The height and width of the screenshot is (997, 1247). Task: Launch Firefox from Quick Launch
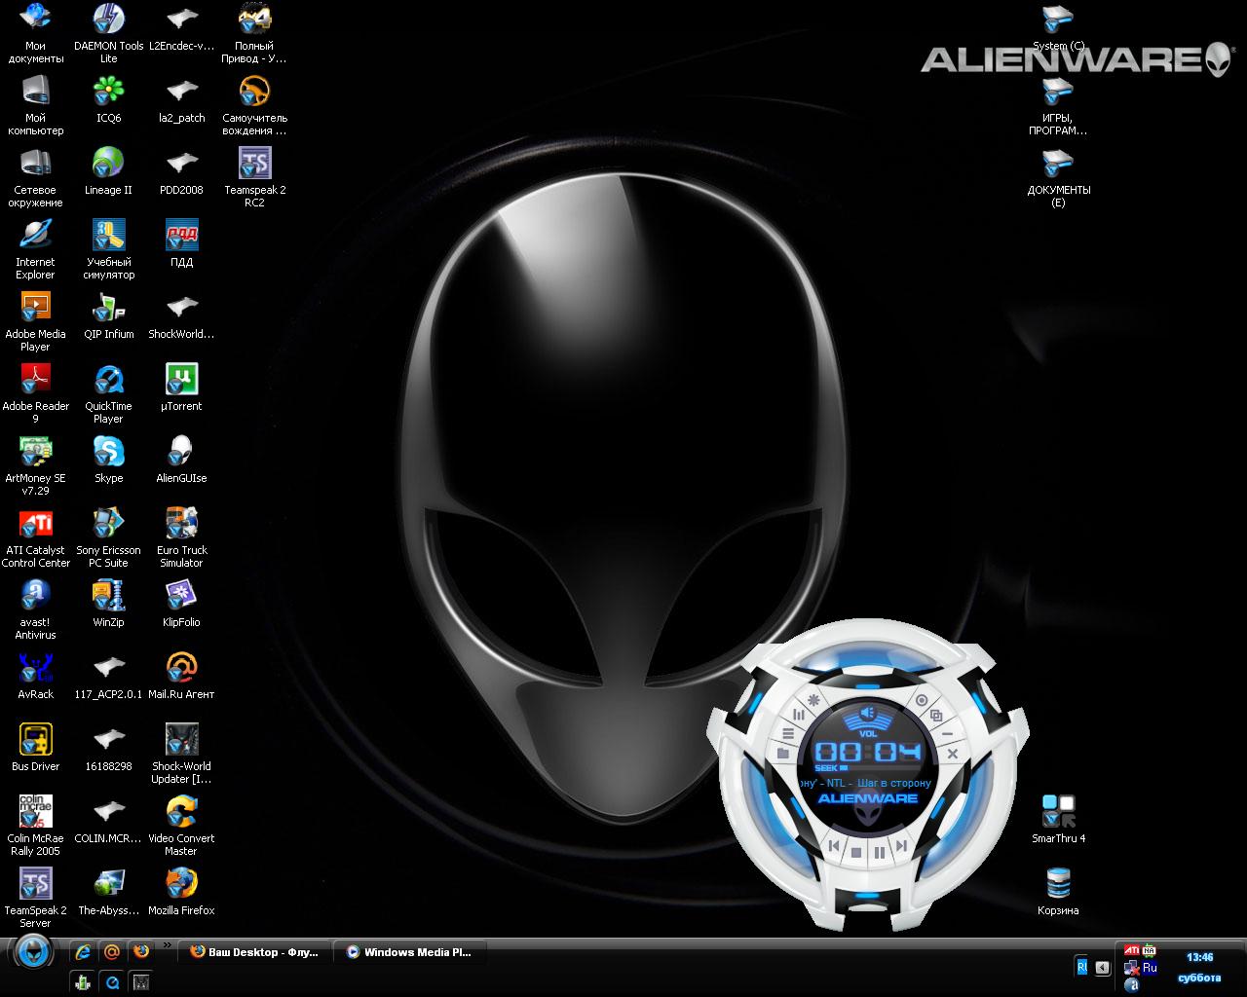click(141, 951)
